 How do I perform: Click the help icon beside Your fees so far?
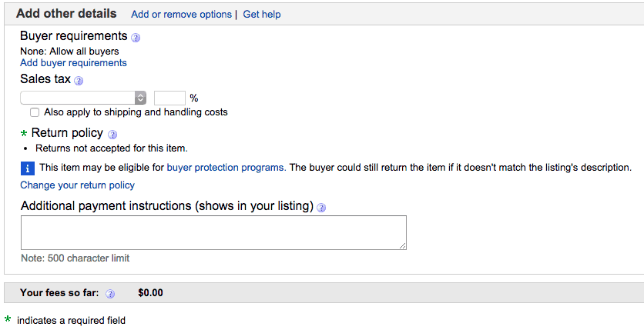(110, 294)
